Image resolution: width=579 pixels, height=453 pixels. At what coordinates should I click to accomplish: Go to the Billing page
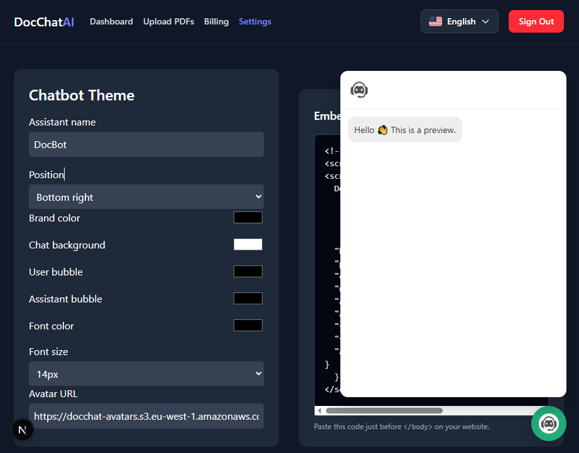click(x=216, y=21)
